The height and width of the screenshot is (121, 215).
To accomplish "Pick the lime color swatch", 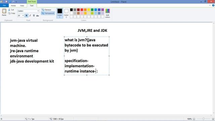I will pyautogui.click(x=92, y=13).
